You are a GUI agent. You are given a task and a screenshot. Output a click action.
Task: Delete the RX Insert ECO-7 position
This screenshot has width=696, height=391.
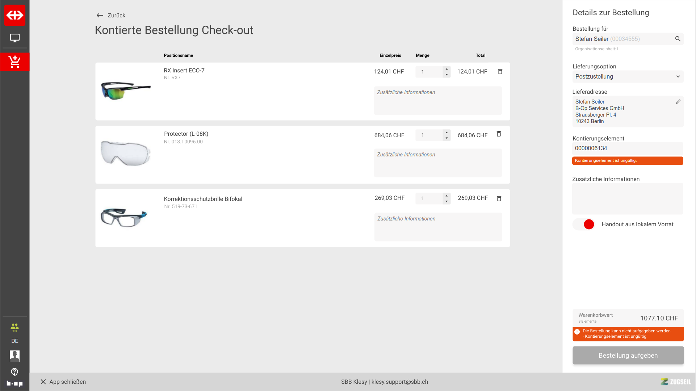coord(500,72)
